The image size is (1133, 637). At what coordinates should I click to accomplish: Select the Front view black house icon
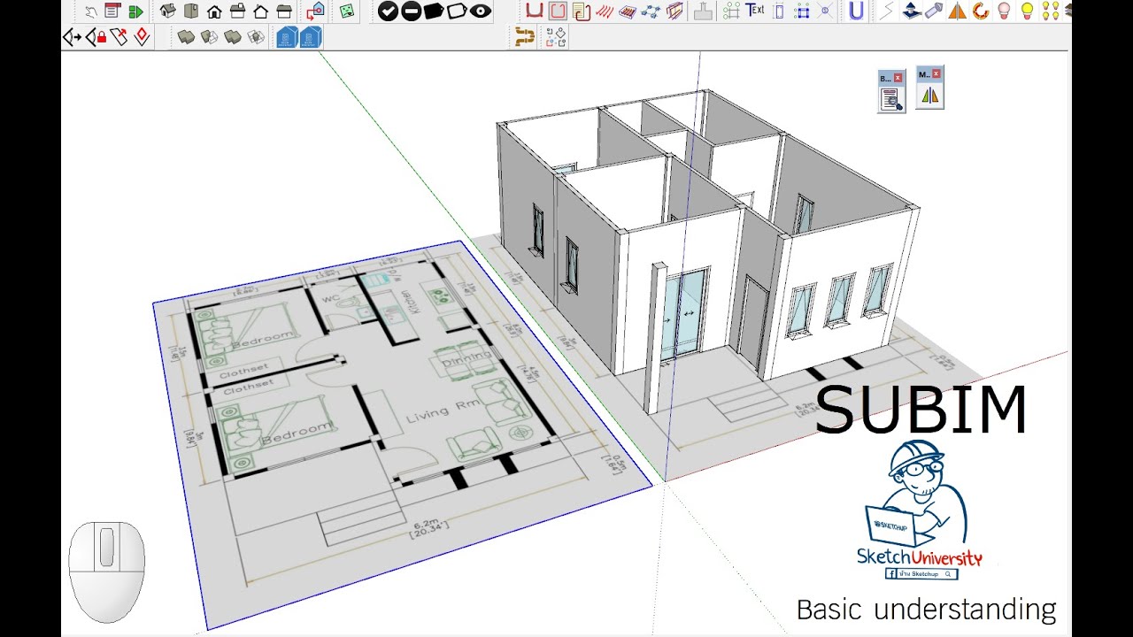pos(214,12)
